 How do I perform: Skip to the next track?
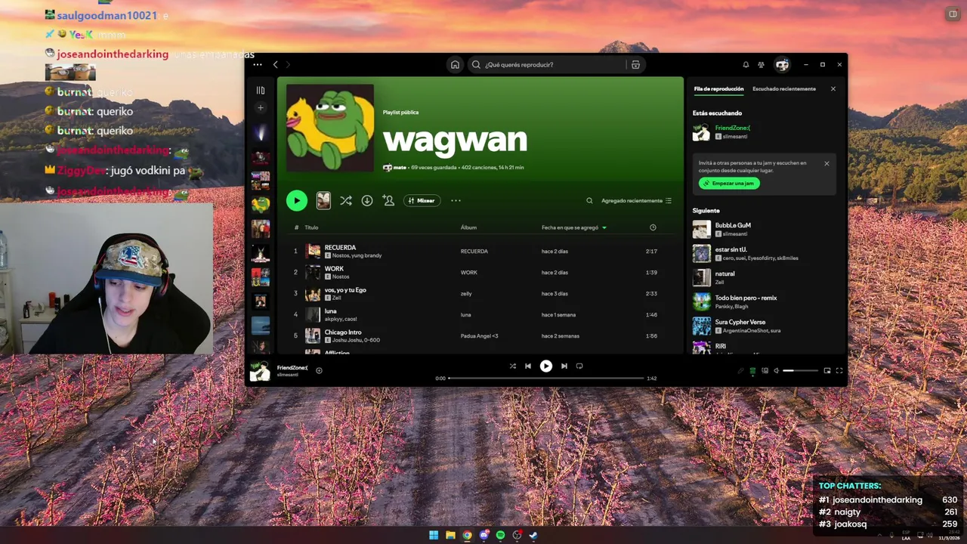pos(564,366)
